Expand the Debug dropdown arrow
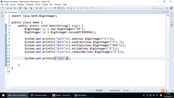 point(17,8)
